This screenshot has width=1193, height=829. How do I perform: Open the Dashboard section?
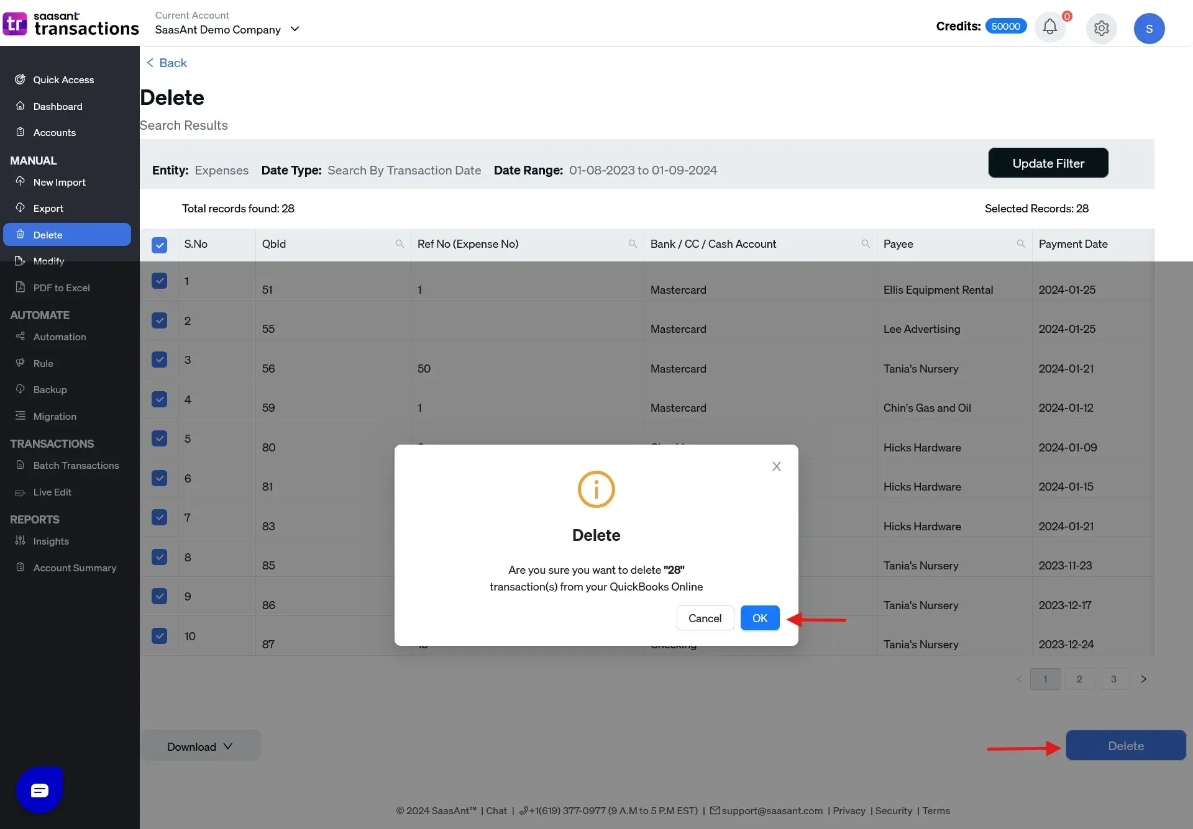click(x=57, y=106)
